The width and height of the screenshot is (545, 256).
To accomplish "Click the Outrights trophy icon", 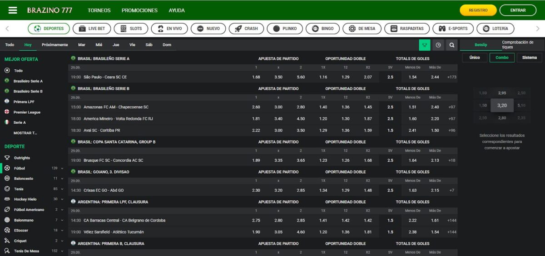I will tap(7, 158).
